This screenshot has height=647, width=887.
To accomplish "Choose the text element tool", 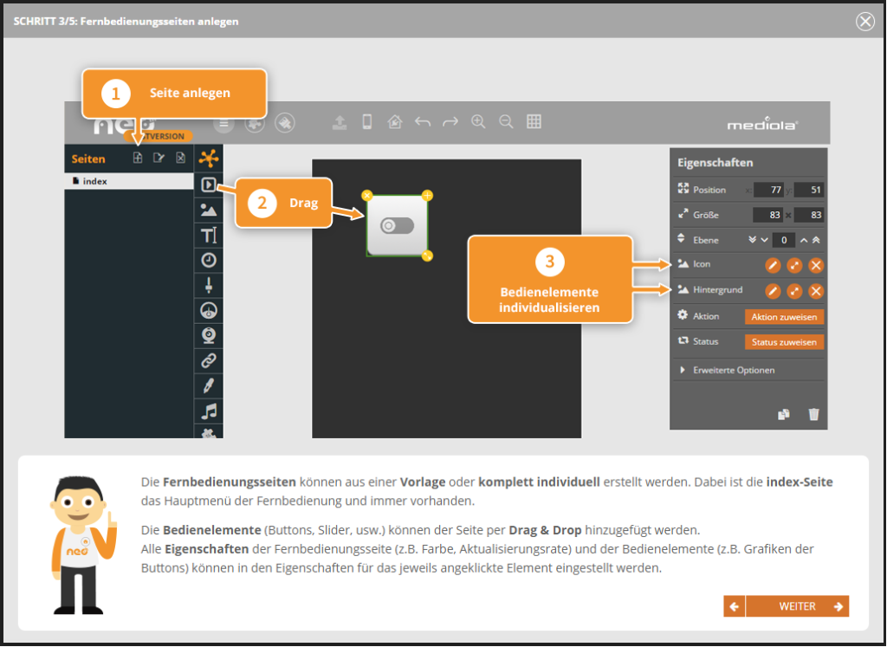I will click(x=208, y=234).
